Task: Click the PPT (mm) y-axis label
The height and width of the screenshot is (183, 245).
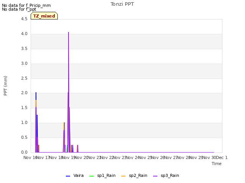Action: pos(5,85)
